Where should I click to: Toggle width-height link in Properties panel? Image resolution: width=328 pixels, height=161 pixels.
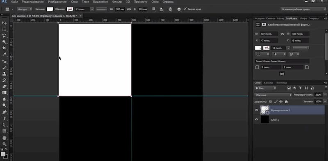pyautogui.click(x=282, y=34)
